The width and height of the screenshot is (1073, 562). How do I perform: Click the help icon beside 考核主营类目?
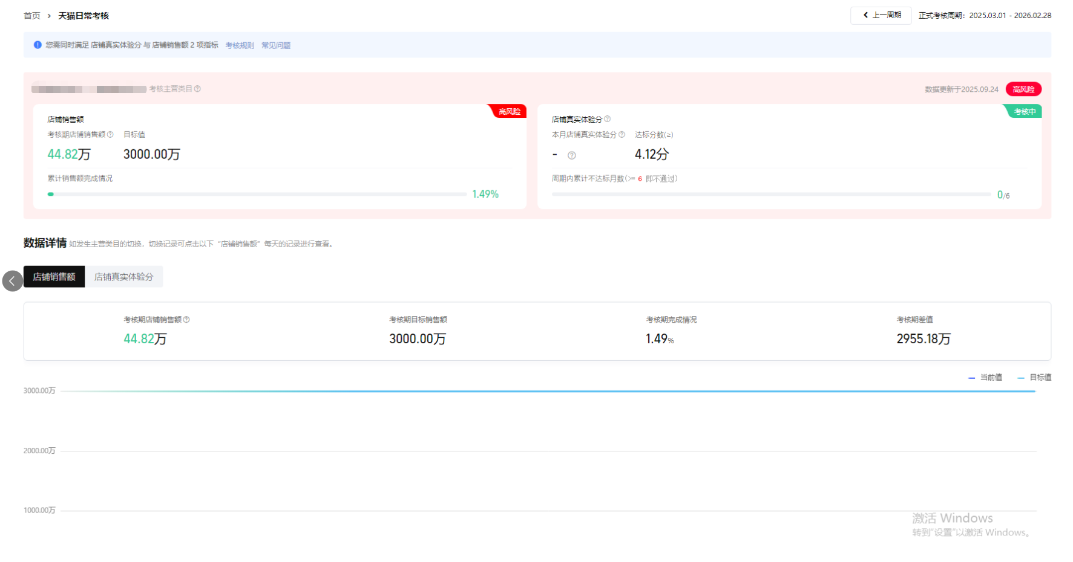[x=197, y=89]
